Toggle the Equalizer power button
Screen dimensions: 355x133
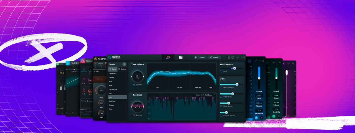point(134,85)
